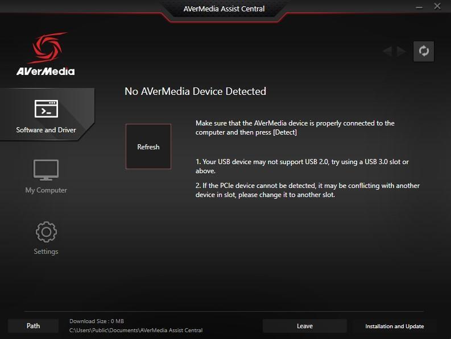Click the forward navigation arrow
Viewport: 451px width, 339px height.
coord(401,52)
